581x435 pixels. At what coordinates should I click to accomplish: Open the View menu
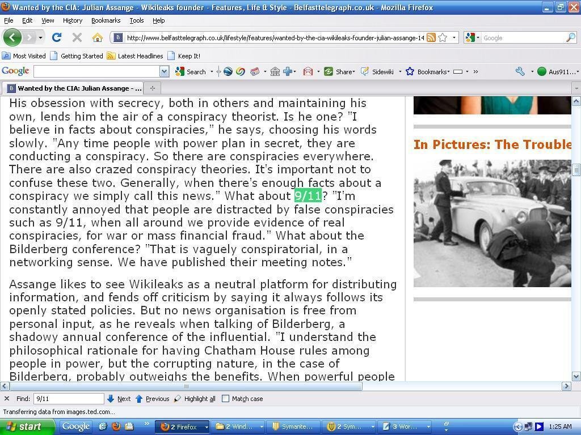tap(48, 20)
